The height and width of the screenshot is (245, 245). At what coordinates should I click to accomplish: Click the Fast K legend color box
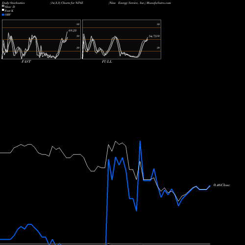[x=3, y=10]
